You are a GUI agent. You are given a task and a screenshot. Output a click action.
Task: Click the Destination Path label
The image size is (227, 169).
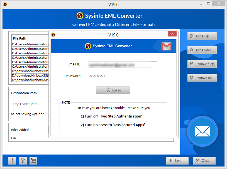(25, 93)
